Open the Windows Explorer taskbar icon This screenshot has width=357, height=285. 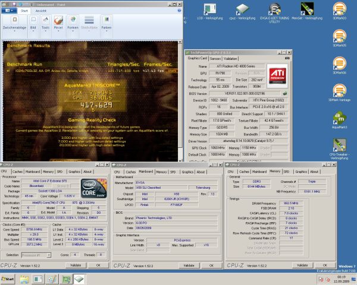click(x=24, y=279)
